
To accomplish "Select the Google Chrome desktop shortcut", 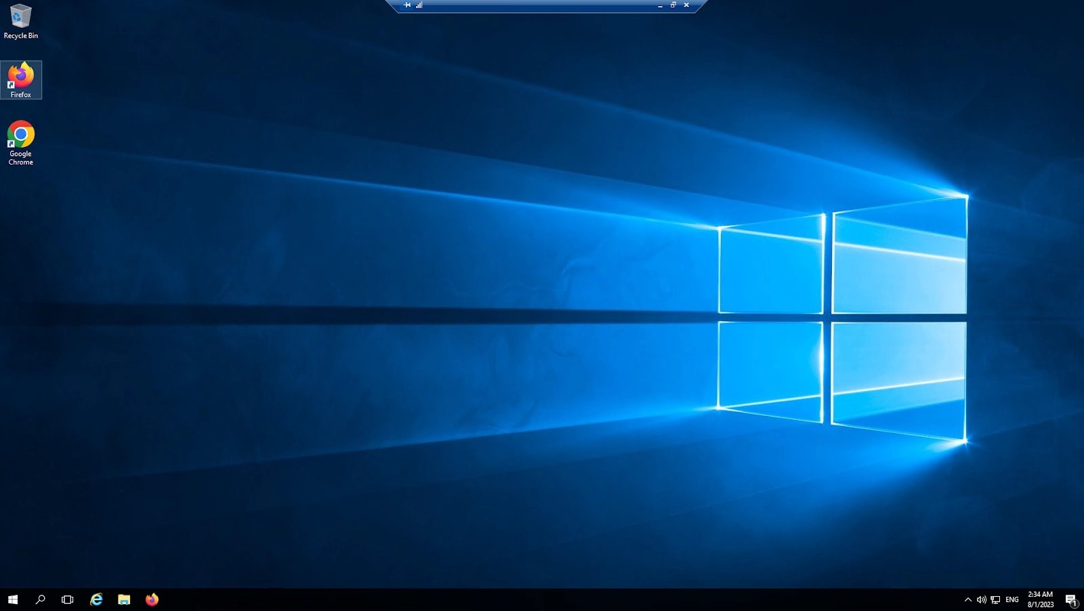I will click(21, 143).
